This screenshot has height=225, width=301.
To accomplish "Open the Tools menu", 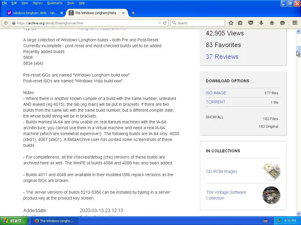I will click(x=71, y=3).
